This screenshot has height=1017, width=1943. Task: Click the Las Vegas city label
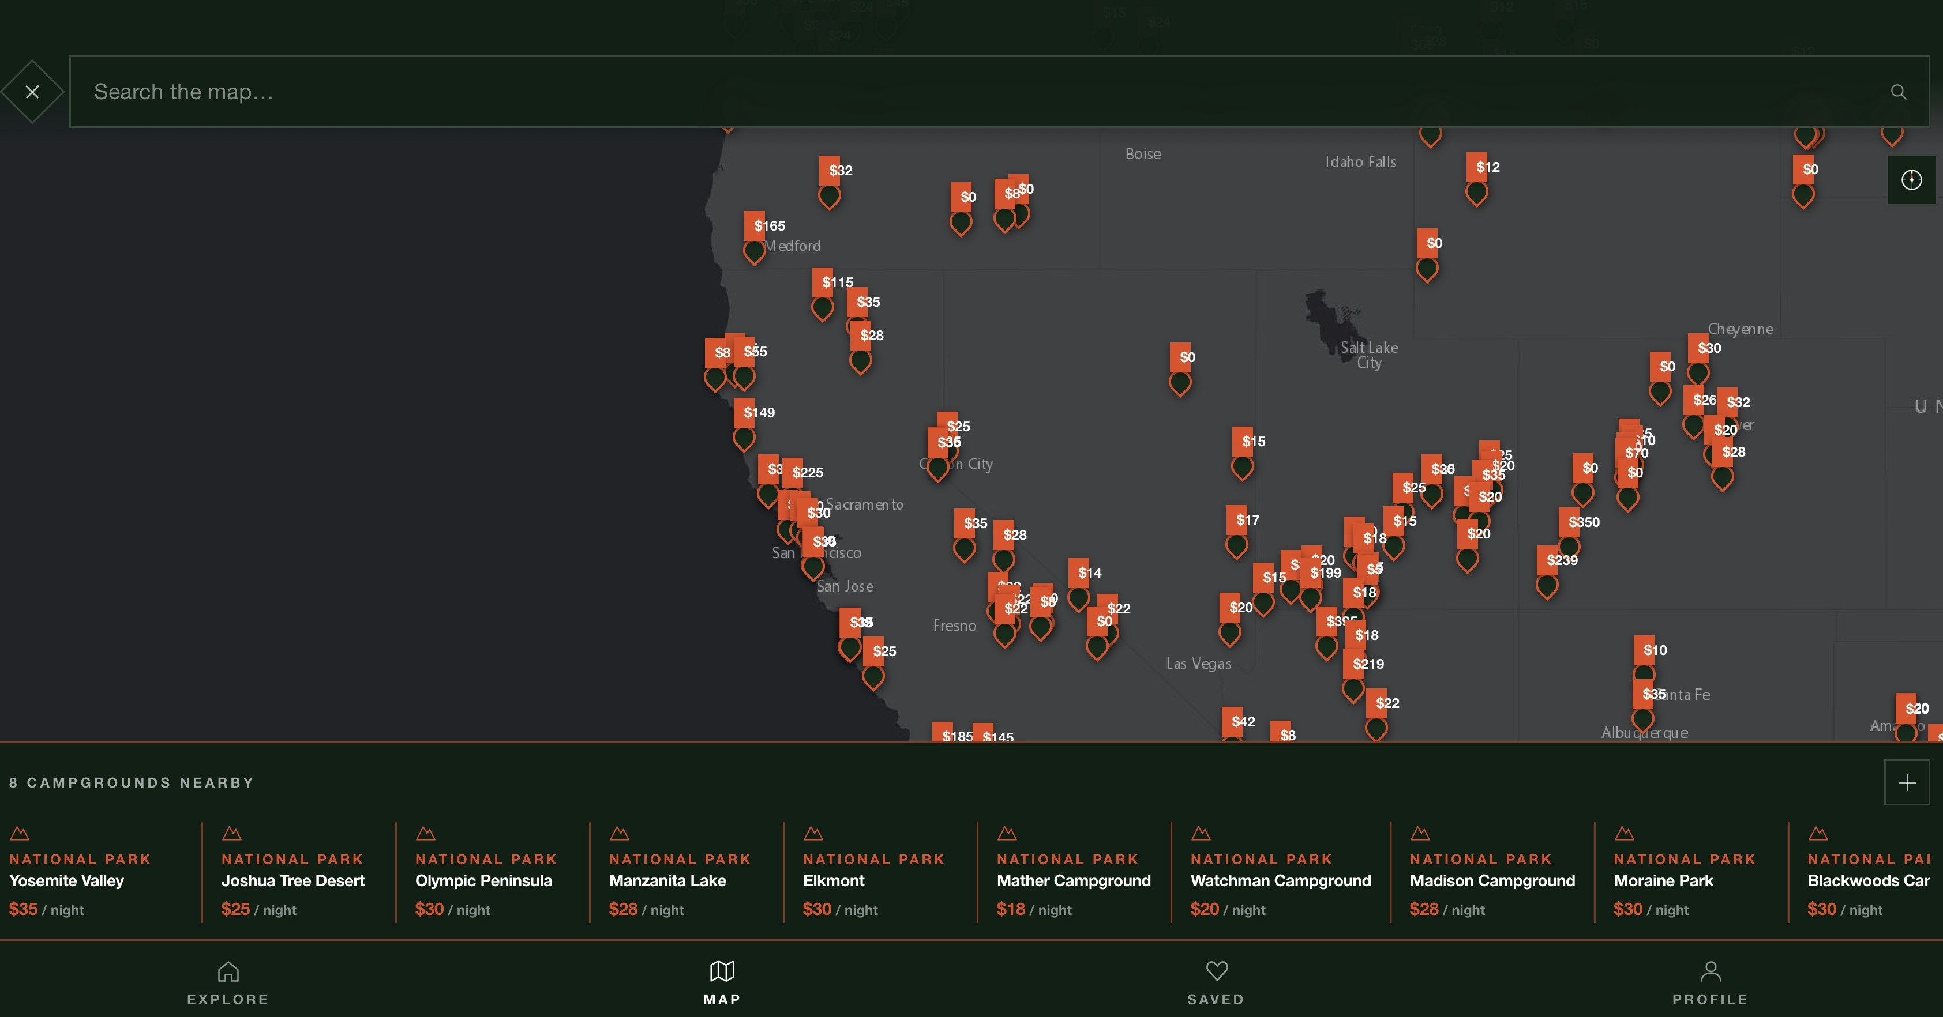coord(1199,664)
